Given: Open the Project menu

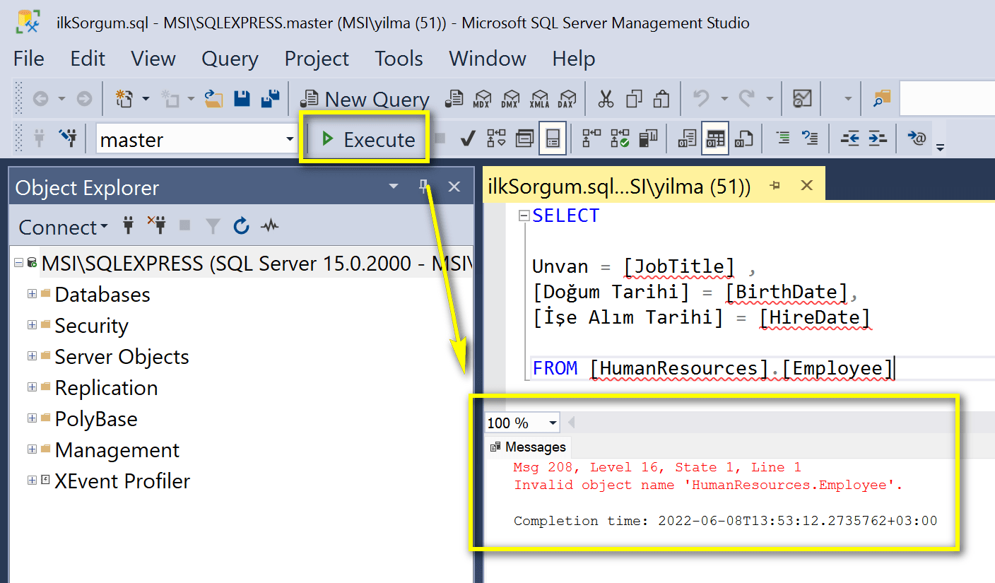Looking at the screenshot, I should [x=317, y=59].
